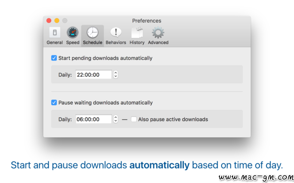This screenshot has width=294, height=183.
Task: Uncheck Pause waiting downloads automatically
Action: click(x=54, y=102)
